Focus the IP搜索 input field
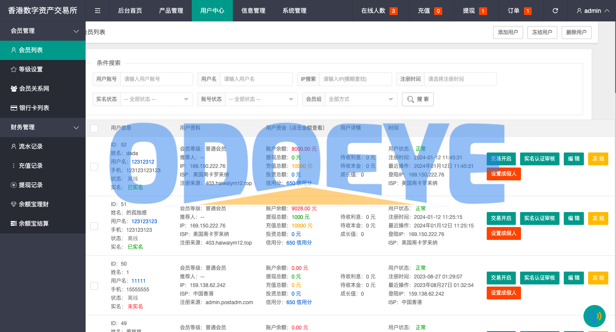Viewport: 616px width, 332px height. coord(356,79)
